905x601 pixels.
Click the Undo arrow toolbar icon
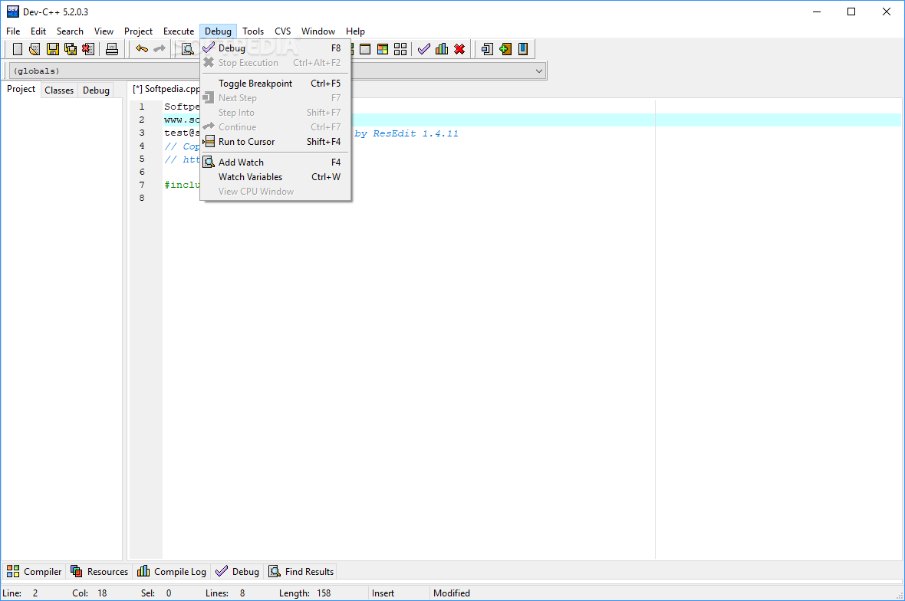coord(141,49)
